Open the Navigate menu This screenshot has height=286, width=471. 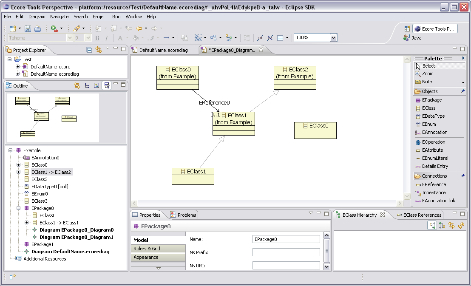[x=59, y=17]
